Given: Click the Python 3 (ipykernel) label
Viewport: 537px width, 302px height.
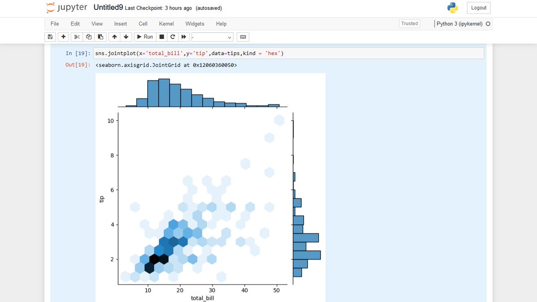Looking at the screenshot, I should [x=459, y=24].
